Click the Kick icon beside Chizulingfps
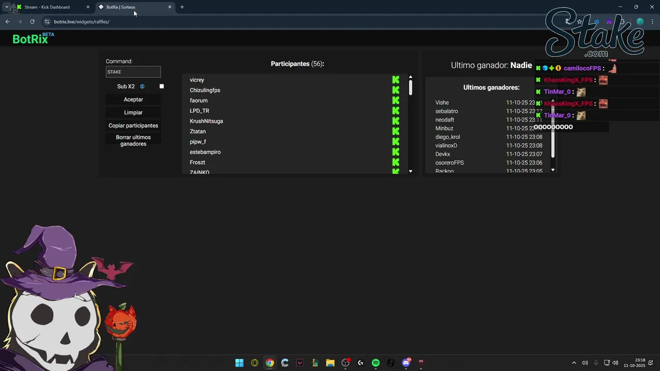The height and width of the screenshot is (371, 660). [x=395, y=90]
